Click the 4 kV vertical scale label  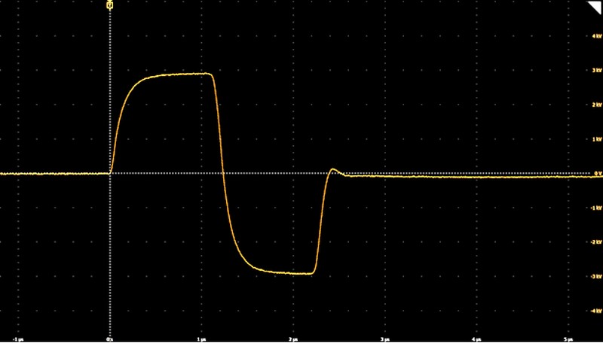coord(597,36)
